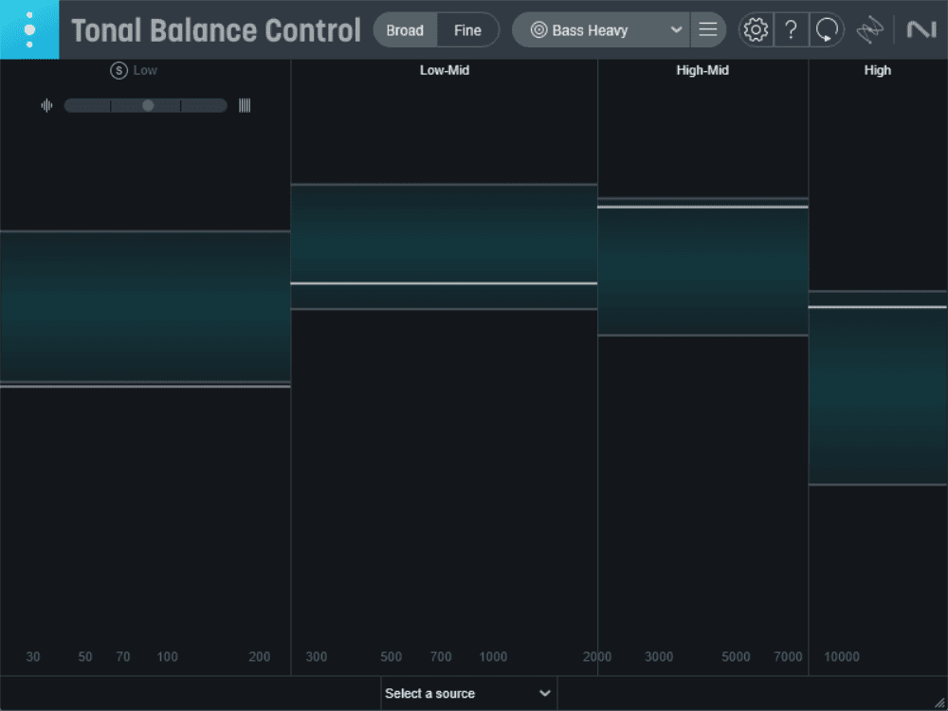Switch to Fine view mode
Image resolution: width=948 pixels, height=711 pixels.
coord(468,30)
